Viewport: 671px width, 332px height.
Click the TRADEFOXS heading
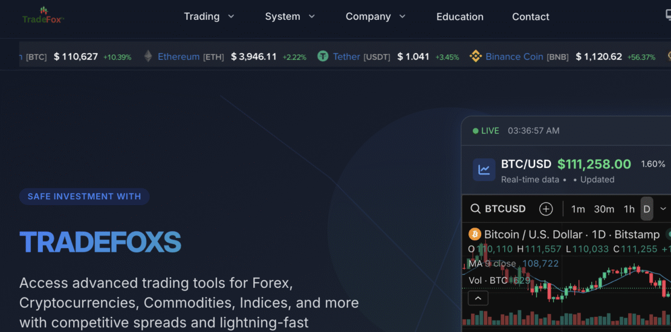pos(100,242)
